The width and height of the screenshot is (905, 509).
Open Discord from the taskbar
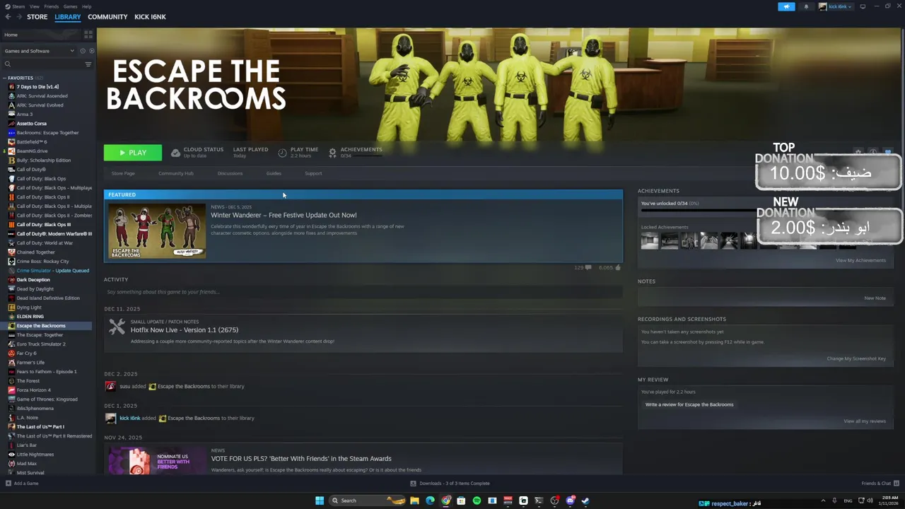click(570, 501)
